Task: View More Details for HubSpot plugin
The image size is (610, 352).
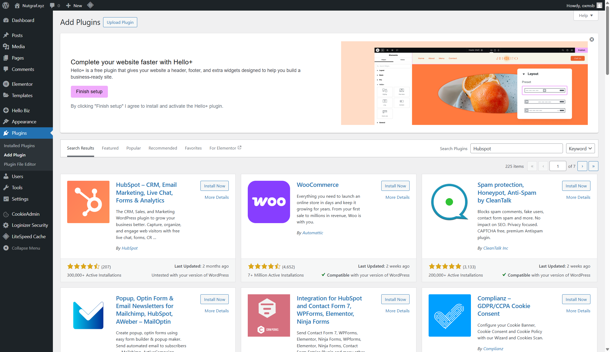Action: (x=217, y=197)
